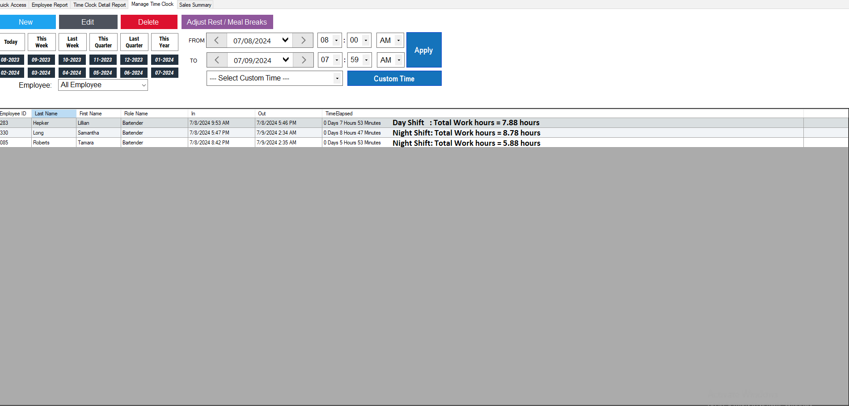This screenshot has height=406, width=849.
Task: Click the red Delete button
Action: pos(148,22)
